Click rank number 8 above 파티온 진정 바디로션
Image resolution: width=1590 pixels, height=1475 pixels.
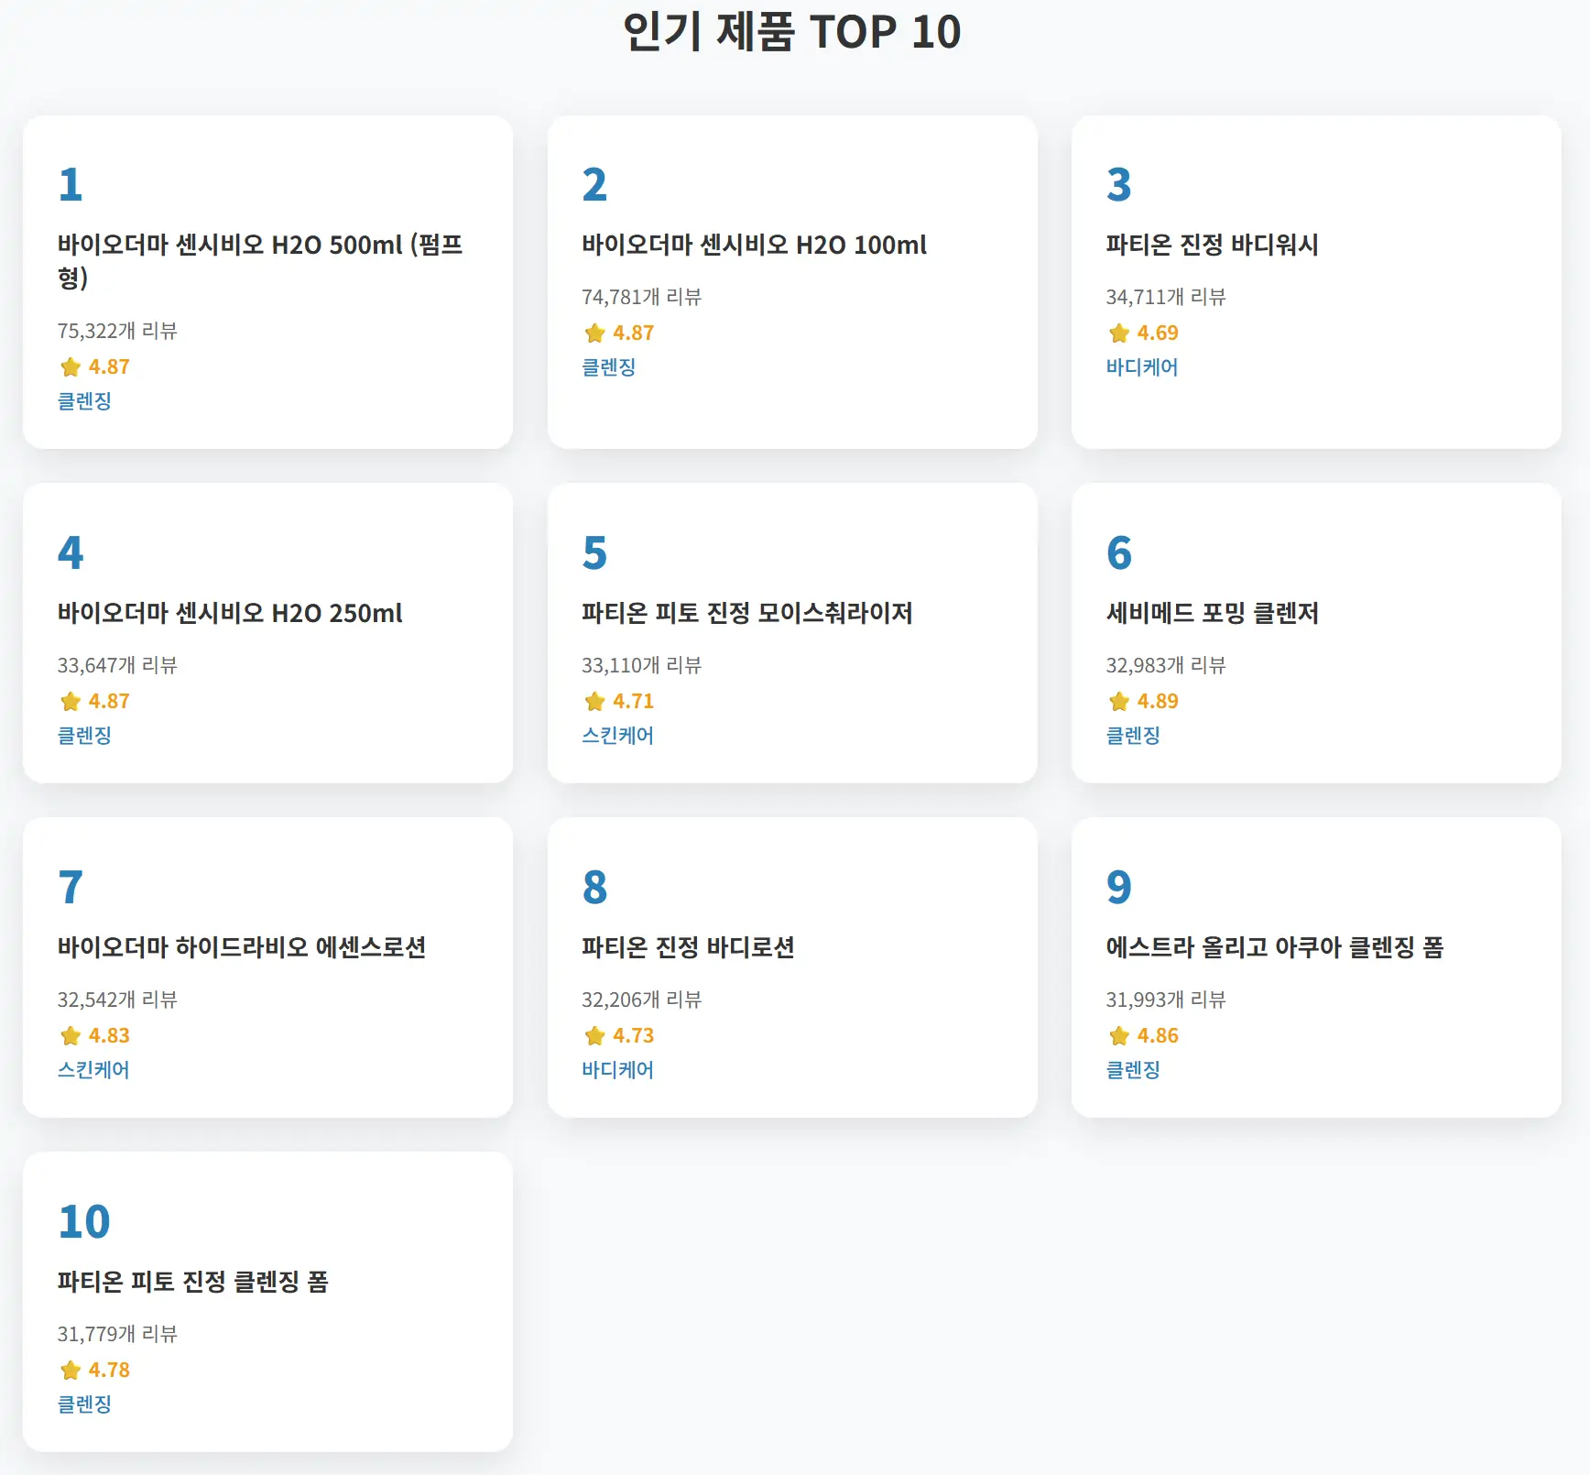tap(594, 888)
